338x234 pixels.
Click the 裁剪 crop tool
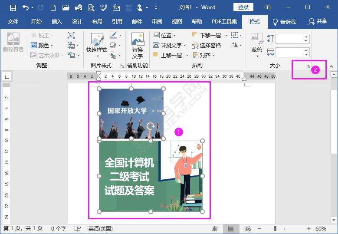point(256,43)
